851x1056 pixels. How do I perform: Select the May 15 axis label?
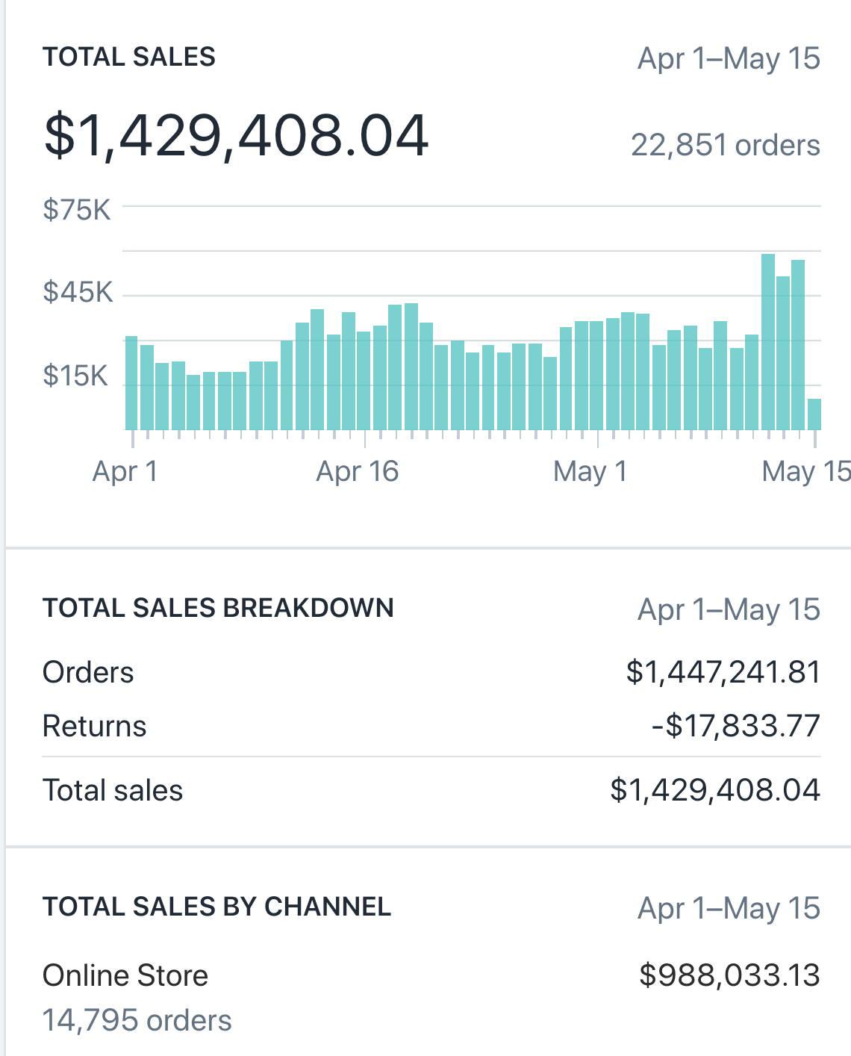(805, 471)
